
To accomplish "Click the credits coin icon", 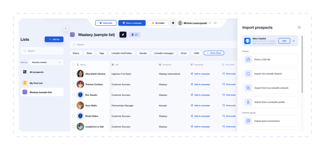I will [153, 23].
